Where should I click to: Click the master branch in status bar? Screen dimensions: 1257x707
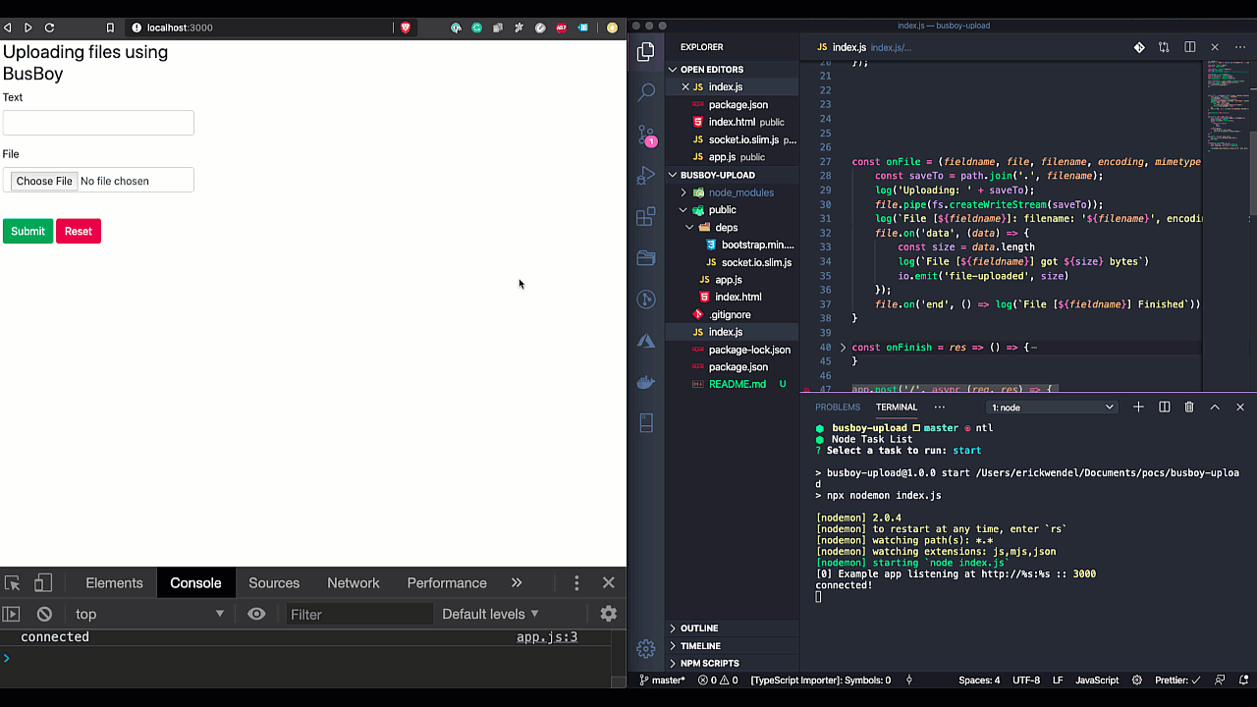[x=662, y=680]
